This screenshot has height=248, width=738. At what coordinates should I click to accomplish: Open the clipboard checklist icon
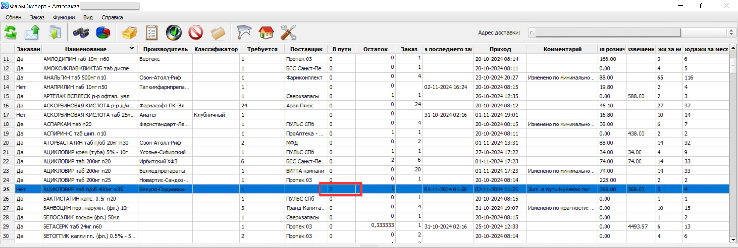coord(151,33)
